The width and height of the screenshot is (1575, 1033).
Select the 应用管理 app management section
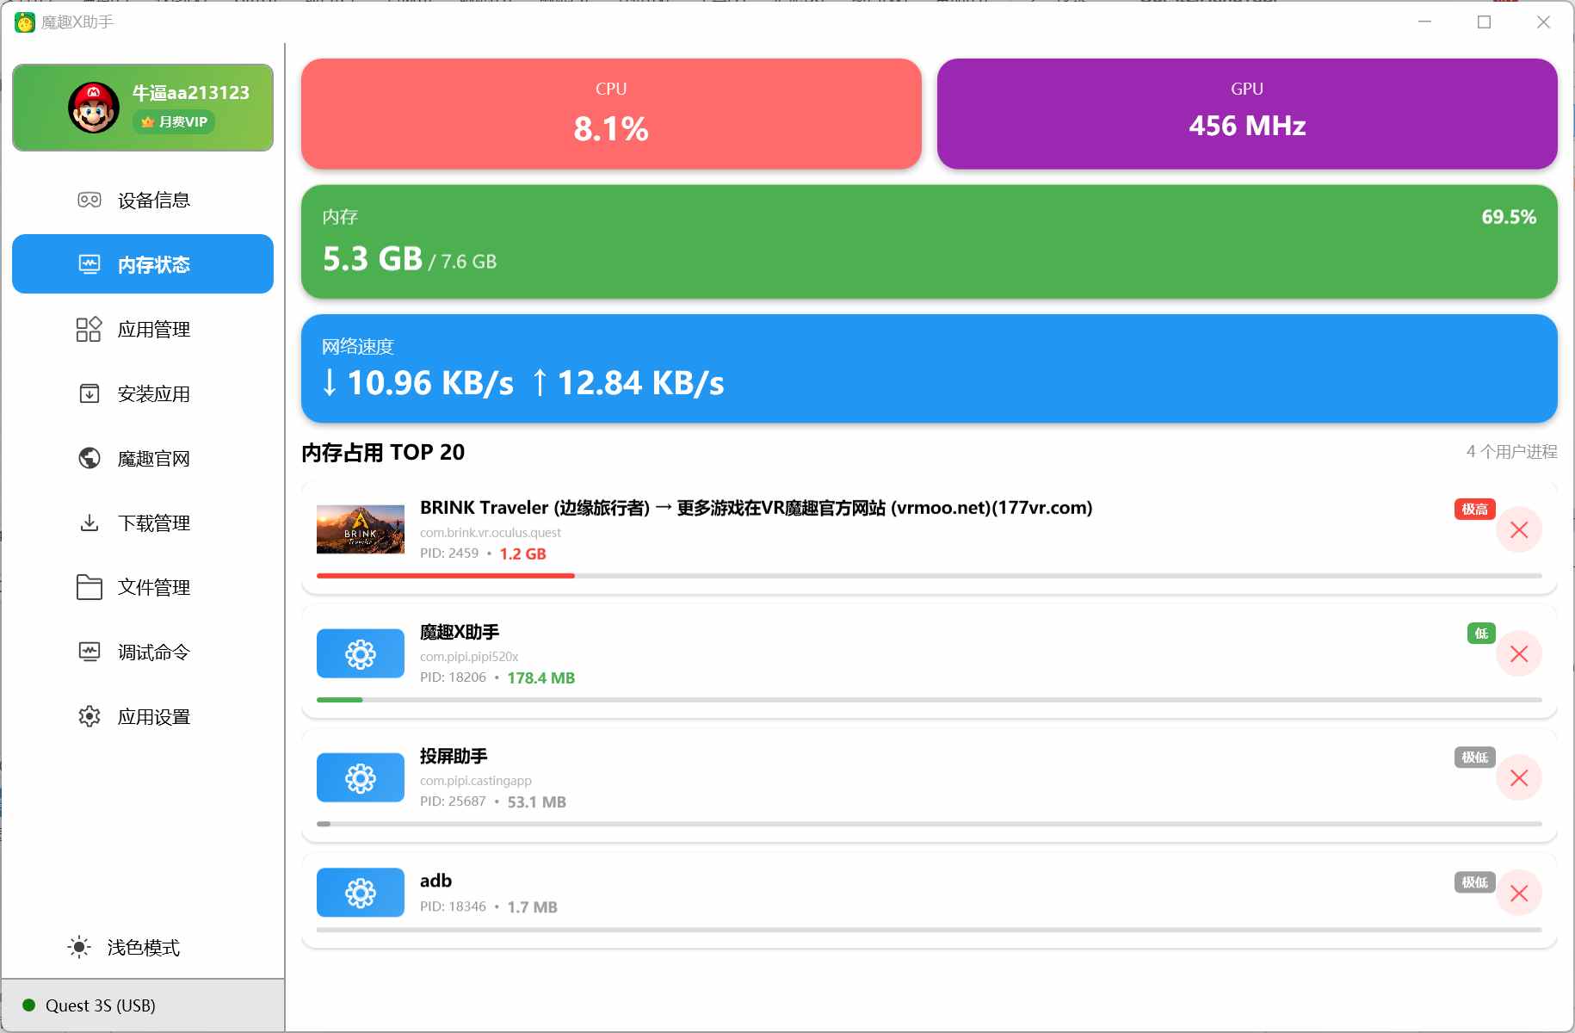click(x=142, y=329)
